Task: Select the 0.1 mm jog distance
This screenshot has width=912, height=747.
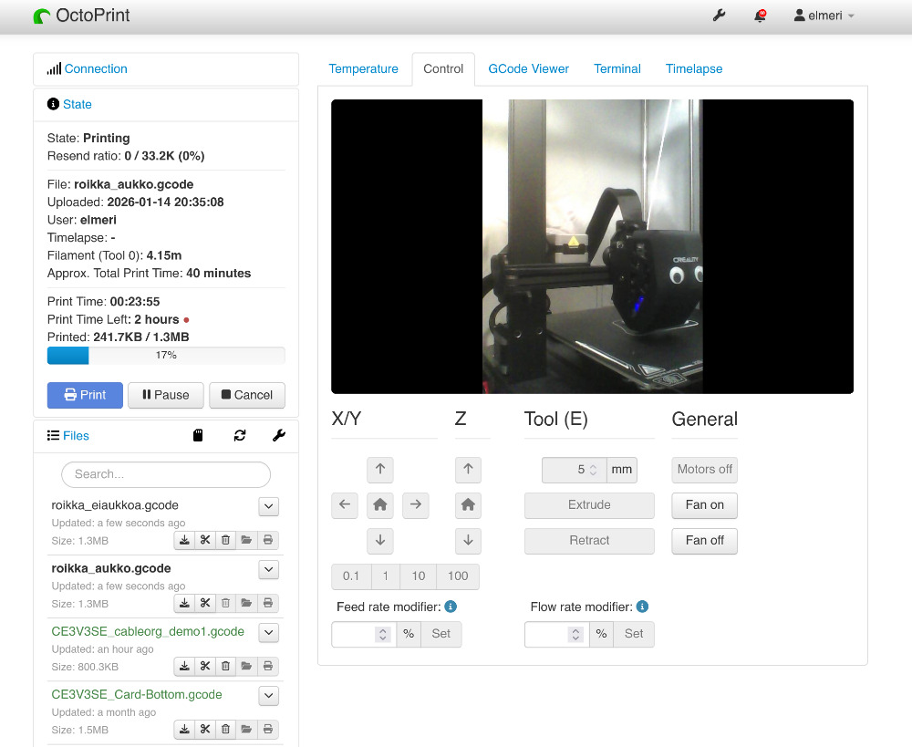Action: [351, 576]
